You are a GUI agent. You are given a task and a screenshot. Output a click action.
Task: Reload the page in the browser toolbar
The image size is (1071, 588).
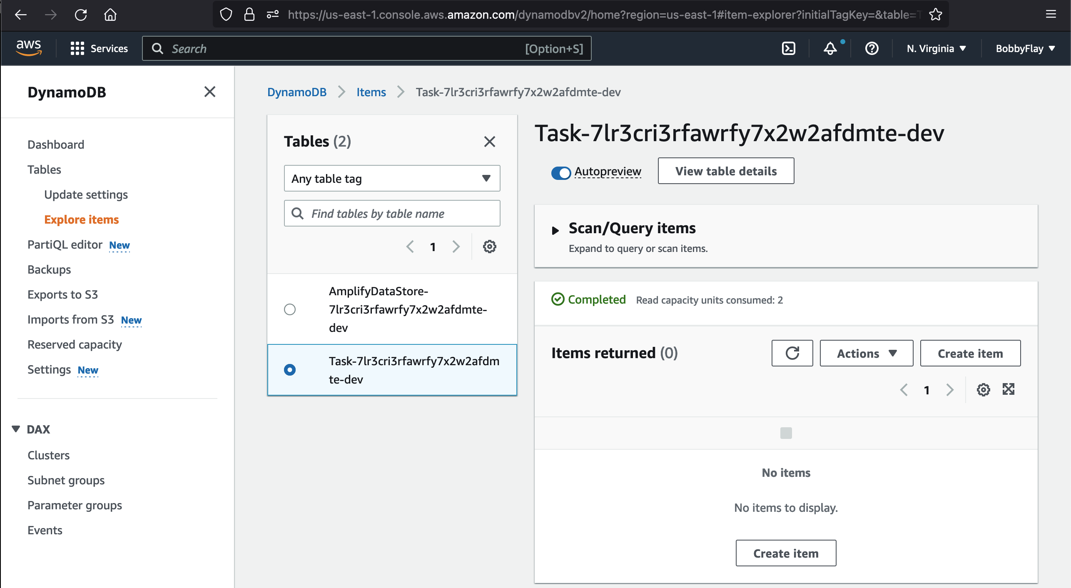81,15
